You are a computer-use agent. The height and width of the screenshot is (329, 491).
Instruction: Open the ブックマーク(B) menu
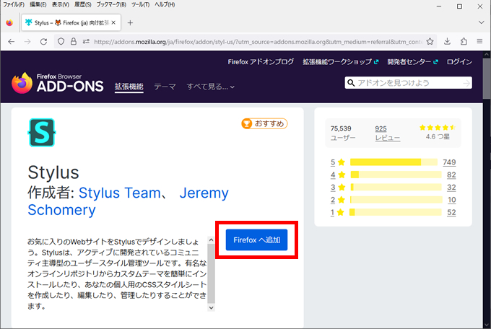click(x=111, y=5)
